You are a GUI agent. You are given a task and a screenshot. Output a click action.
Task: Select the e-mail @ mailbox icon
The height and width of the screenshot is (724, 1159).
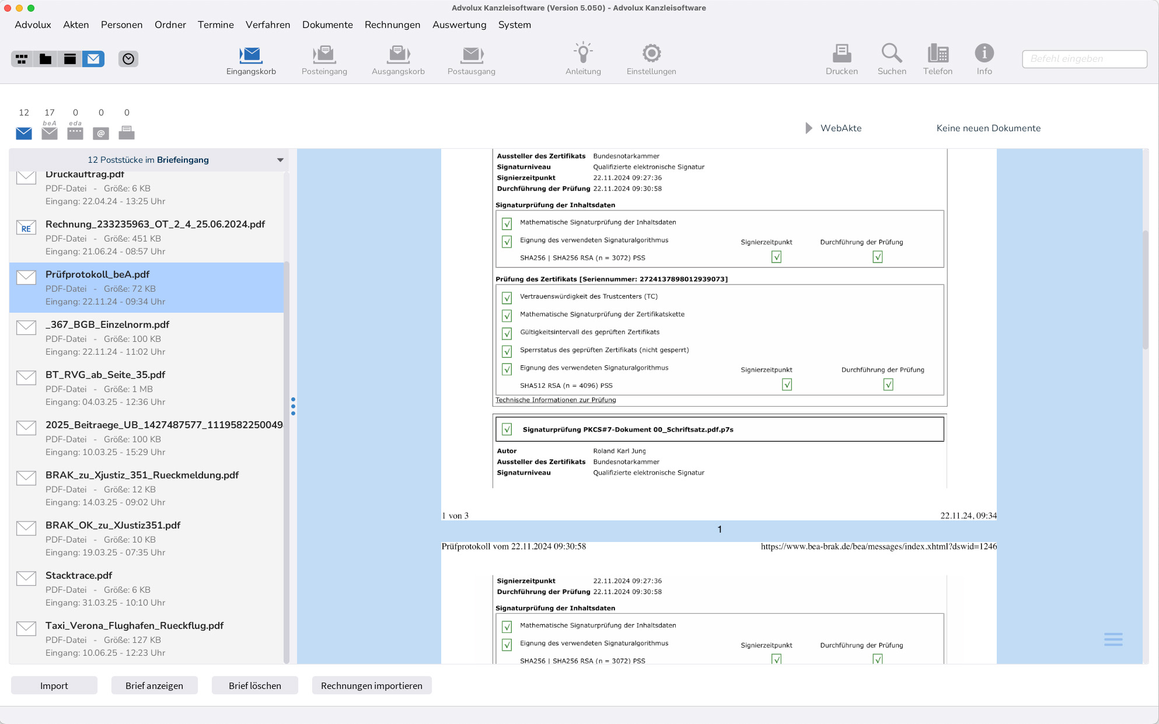click(101, 133)
